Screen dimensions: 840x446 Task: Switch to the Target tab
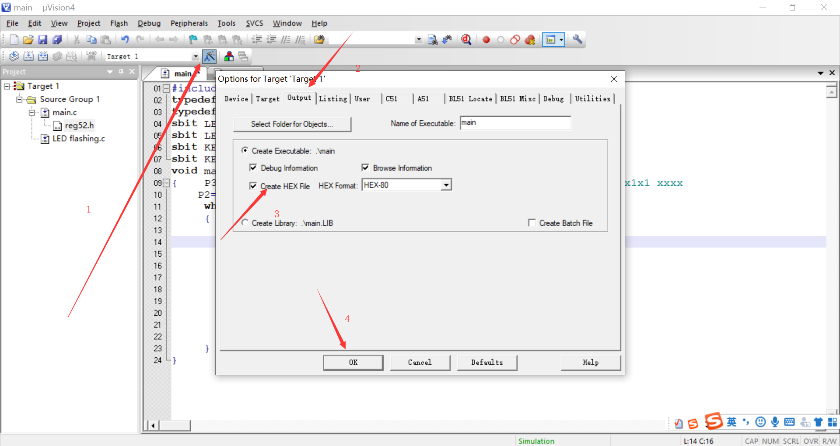pos(268,99)
